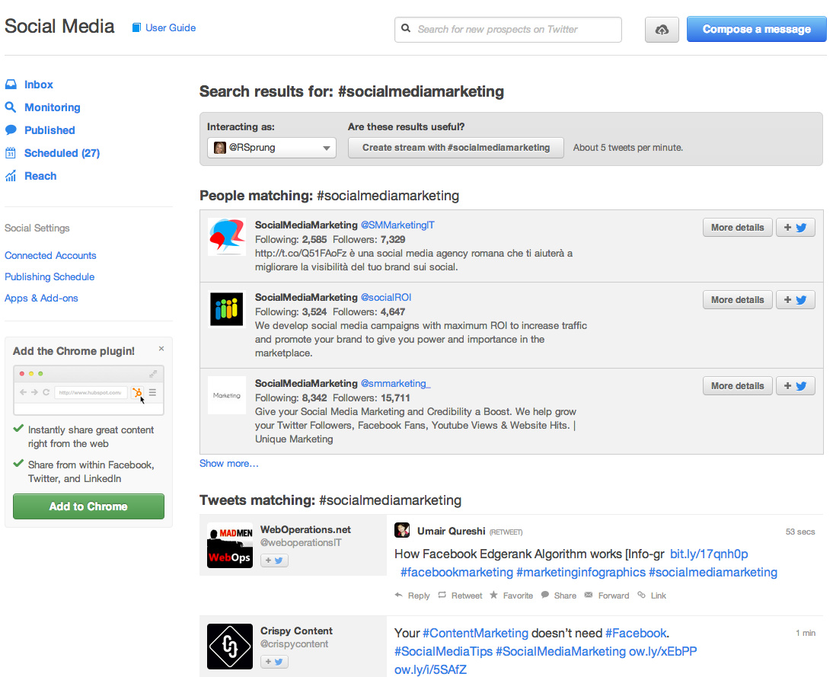Click the Favorite star icon
The image size is (833, 677).
click(x=493, y=596)
